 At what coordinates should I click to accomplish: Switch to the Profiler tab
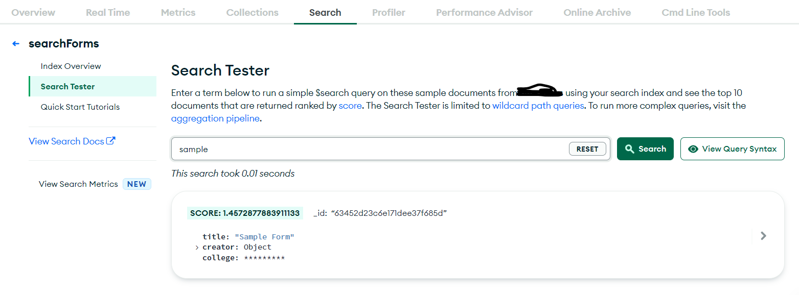[388, 12]
